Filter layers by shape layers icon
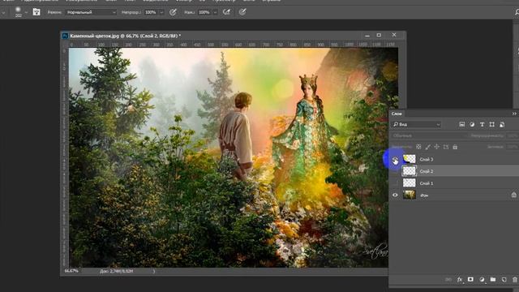This screenshot has height=292, width=519. [x=492, y=124]
